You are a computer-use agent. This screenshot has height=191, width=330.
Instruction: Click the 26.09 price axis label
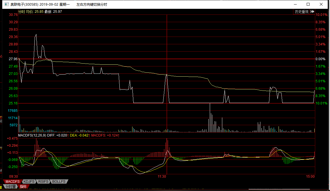[x=13, y=89]
